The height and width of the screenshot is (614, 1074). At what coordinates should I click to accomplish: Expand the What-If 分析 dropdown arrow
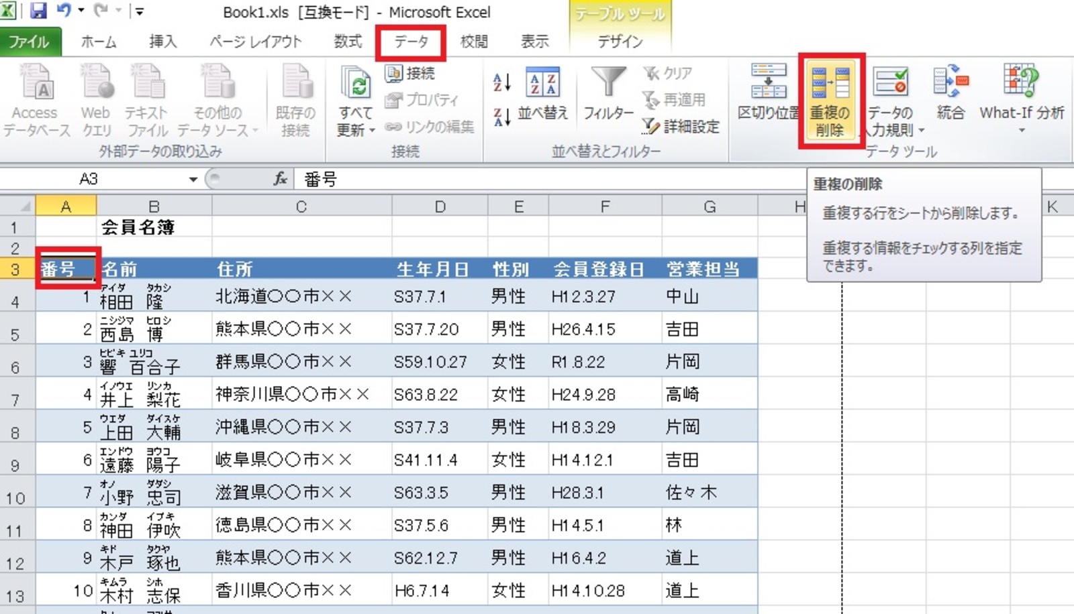pos(1022,130)
